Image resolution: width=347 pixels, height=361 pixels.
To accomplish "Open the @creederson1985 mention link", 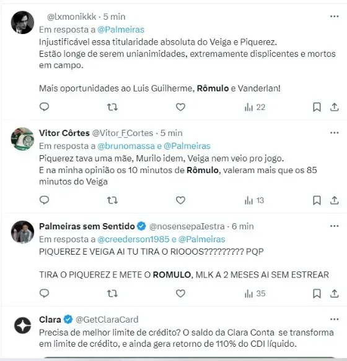I will 133,239.
